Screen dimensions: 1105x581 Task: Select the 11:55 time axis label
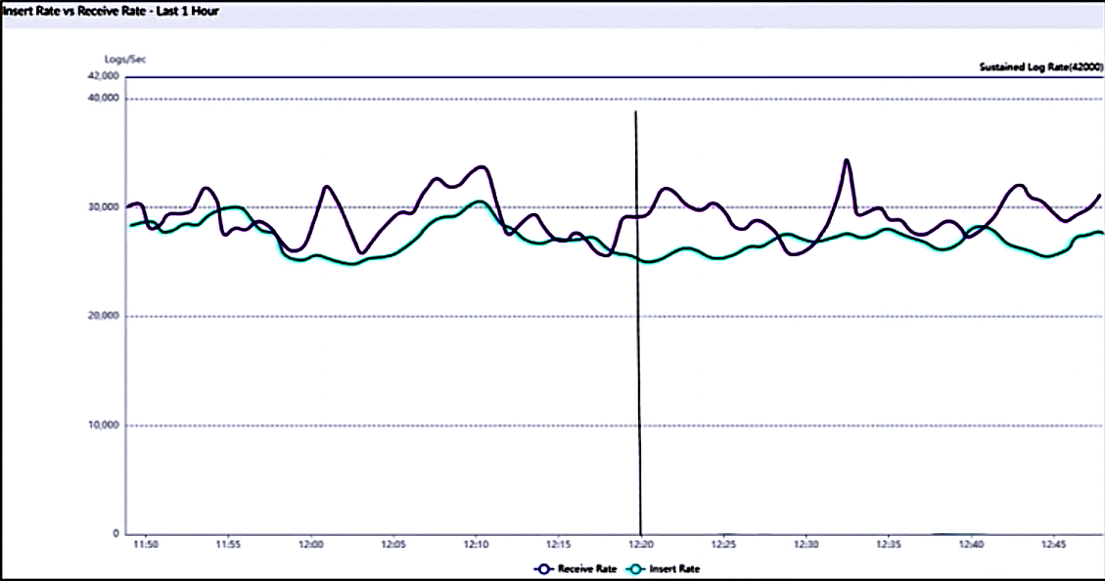click(228, 543)
